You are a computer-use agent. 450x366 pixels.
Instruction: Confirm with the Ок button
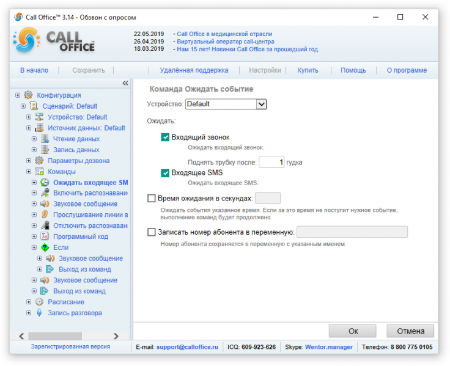[353, 331]
